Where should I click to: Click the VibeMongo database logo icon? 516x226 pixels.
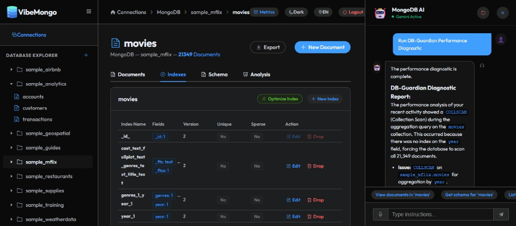click(12, 12)
